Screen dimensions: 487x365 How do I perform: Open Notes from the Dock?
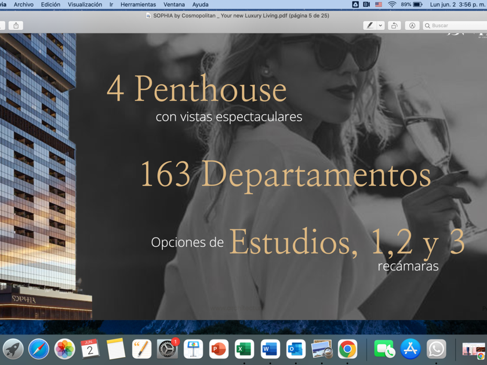pyautogui.click(x=116, y=349)
